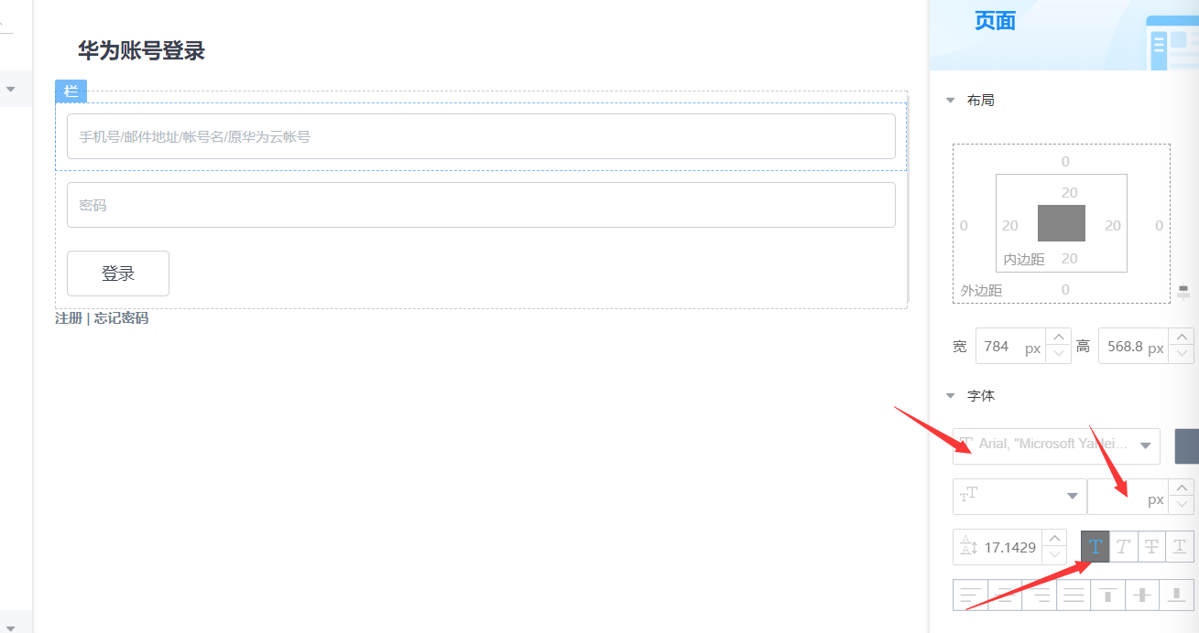Click the 注册 | 忘记密码 link text
The image size is (1199, 633).
point(102,318)
